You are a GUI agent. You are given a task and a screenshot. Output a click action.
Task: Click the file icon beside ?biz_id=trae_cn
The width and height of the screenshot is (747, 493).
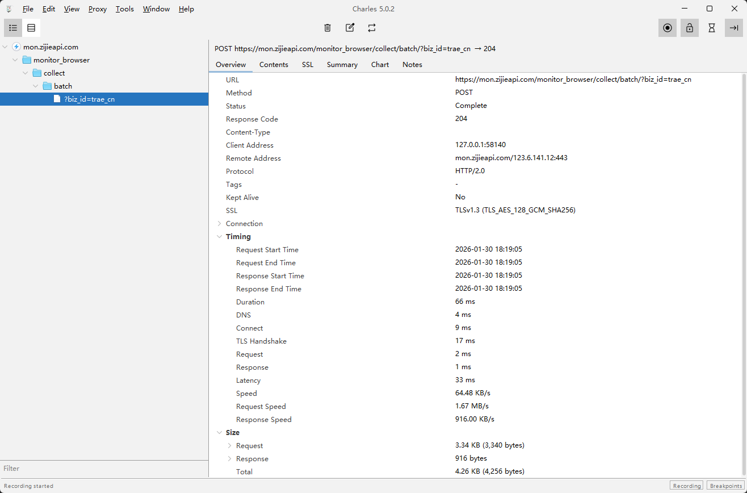point(57,99)
